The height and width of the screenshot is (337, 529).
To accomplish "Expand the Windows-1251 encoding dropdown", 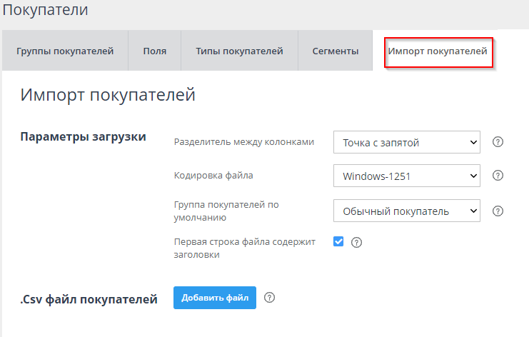I will coord(406,175).
